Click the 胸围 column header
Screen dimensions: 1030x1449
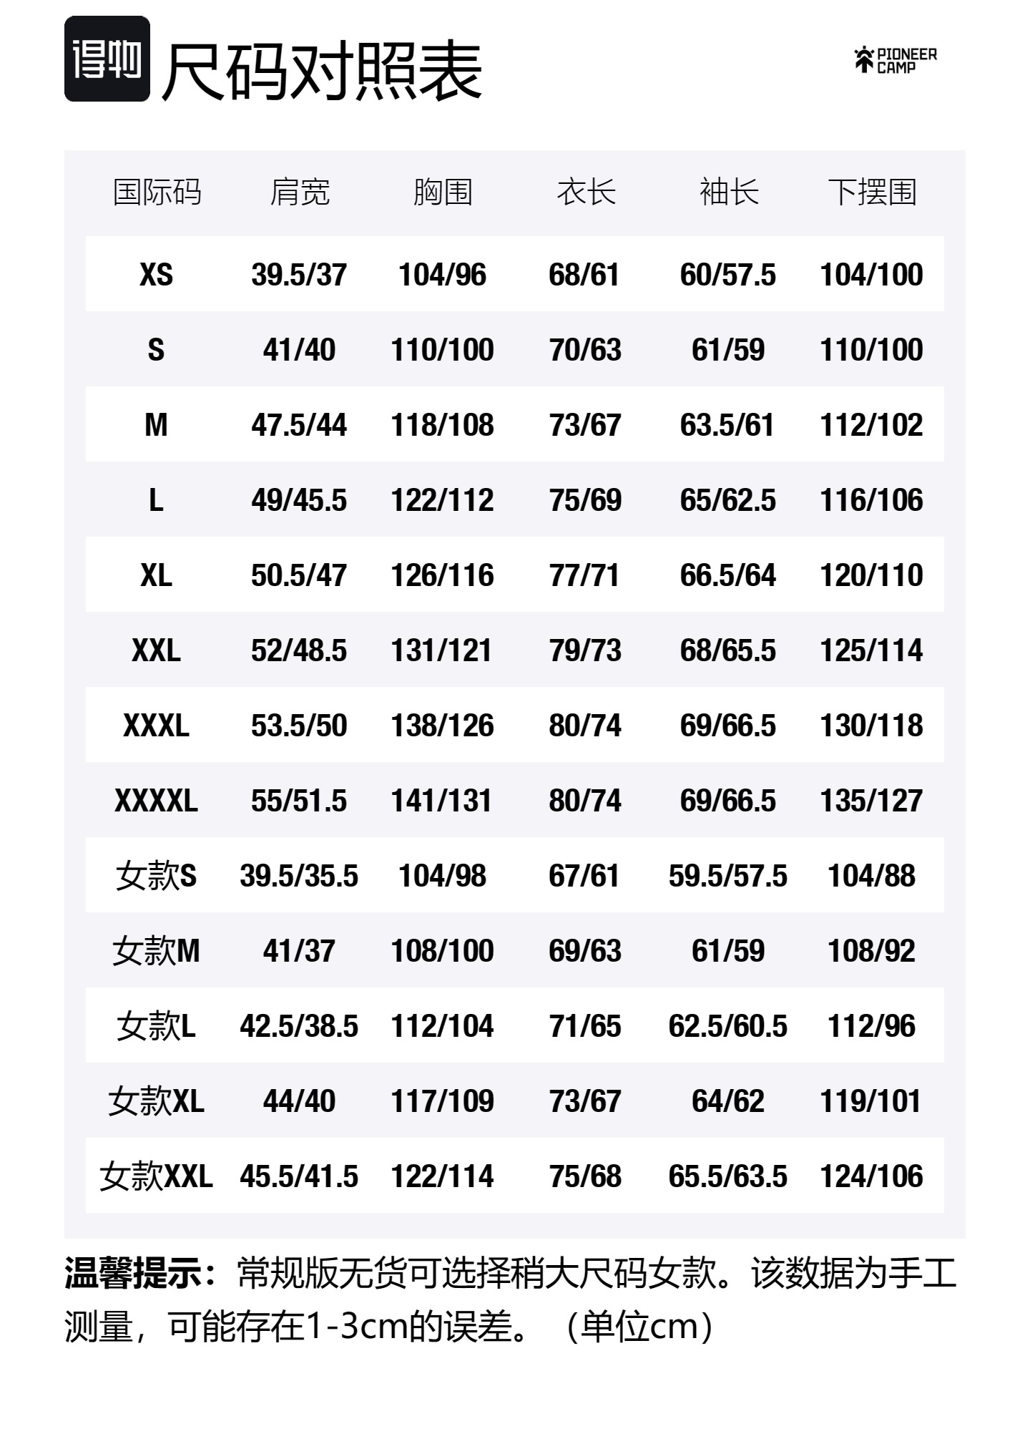(x=442, y=192)
